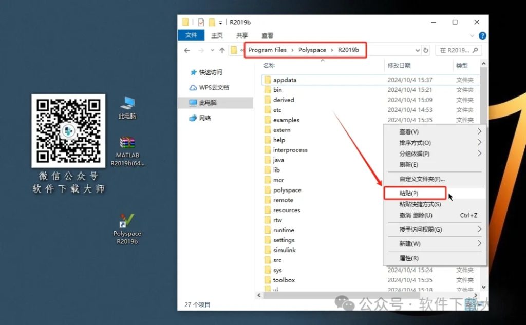This screenshot has height=325, width=526.
Task: Open the toolbox folder
Action: tap(284, 280)
